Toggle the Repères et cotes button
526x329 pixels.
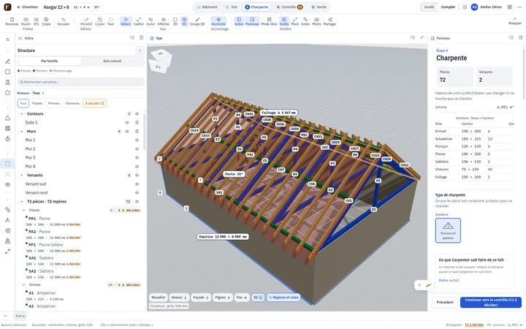tap(283, 298)
